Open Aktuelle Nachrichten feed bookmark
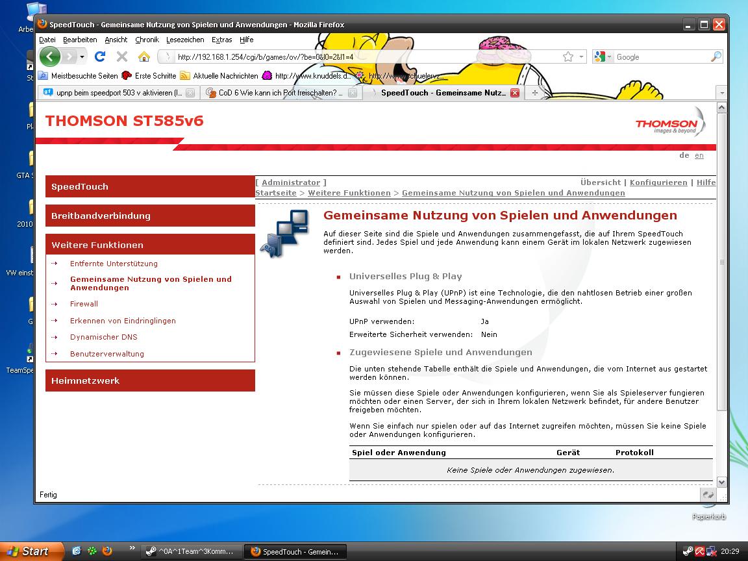This screenshot has height=561, width=748. pos(219,75)
